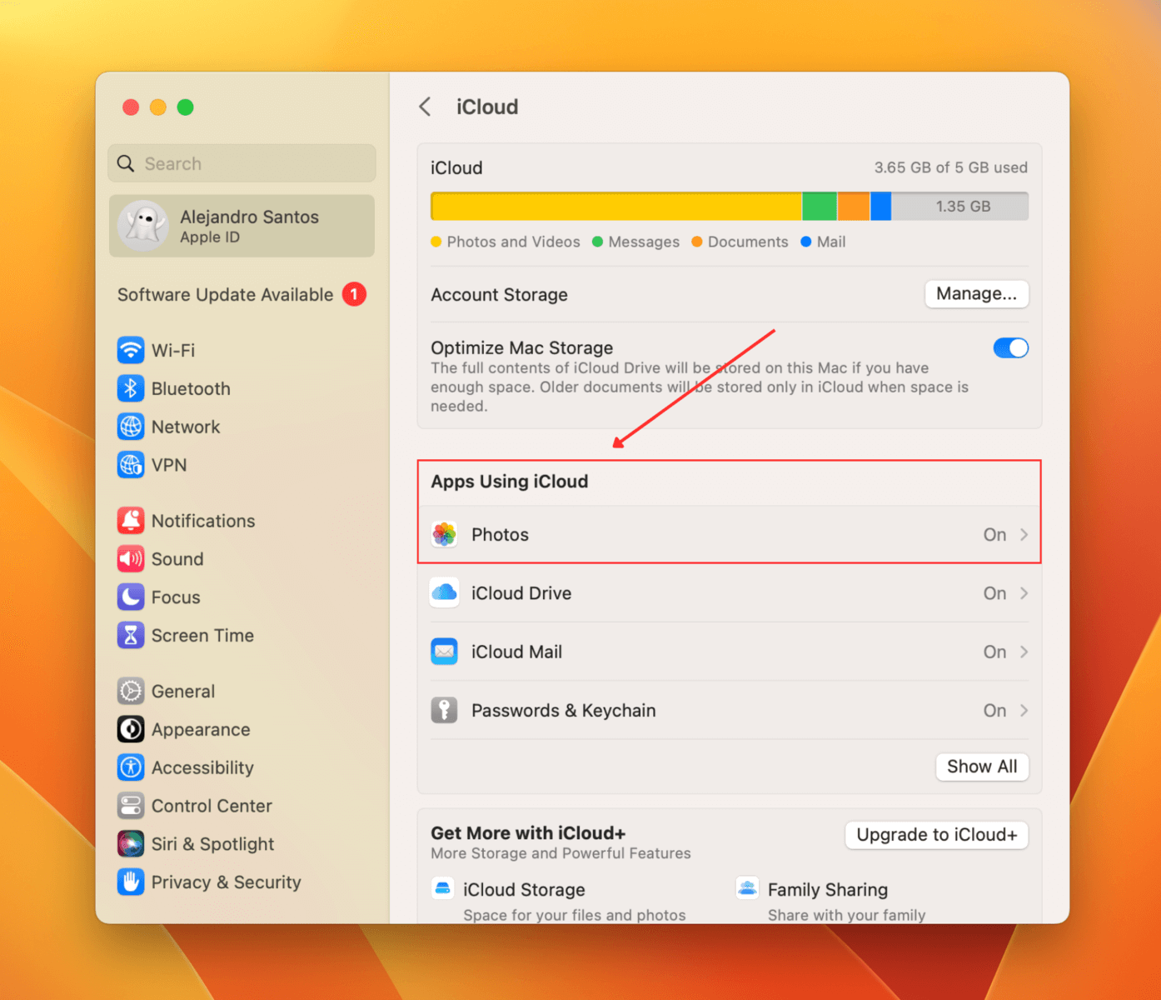Open Screen Time settings

(x=242, y=636)
